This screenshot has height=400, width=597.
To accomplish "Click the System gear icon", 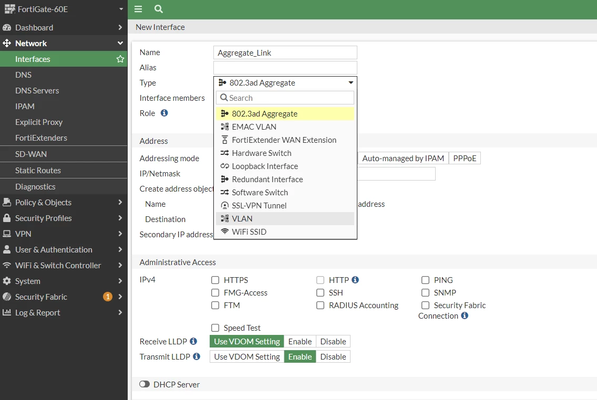I will tap(7, 281).
